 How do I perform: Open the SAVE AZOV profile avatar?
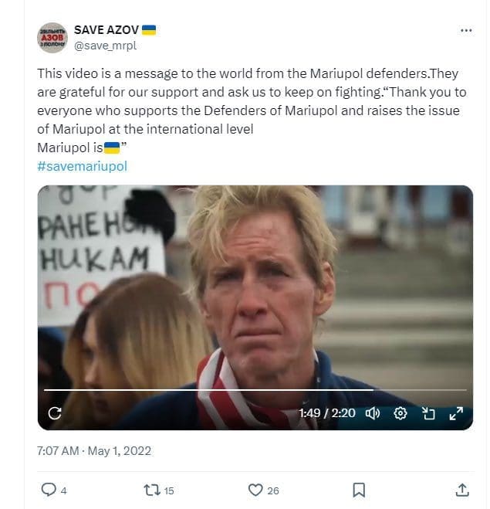(x=52, y=38)
